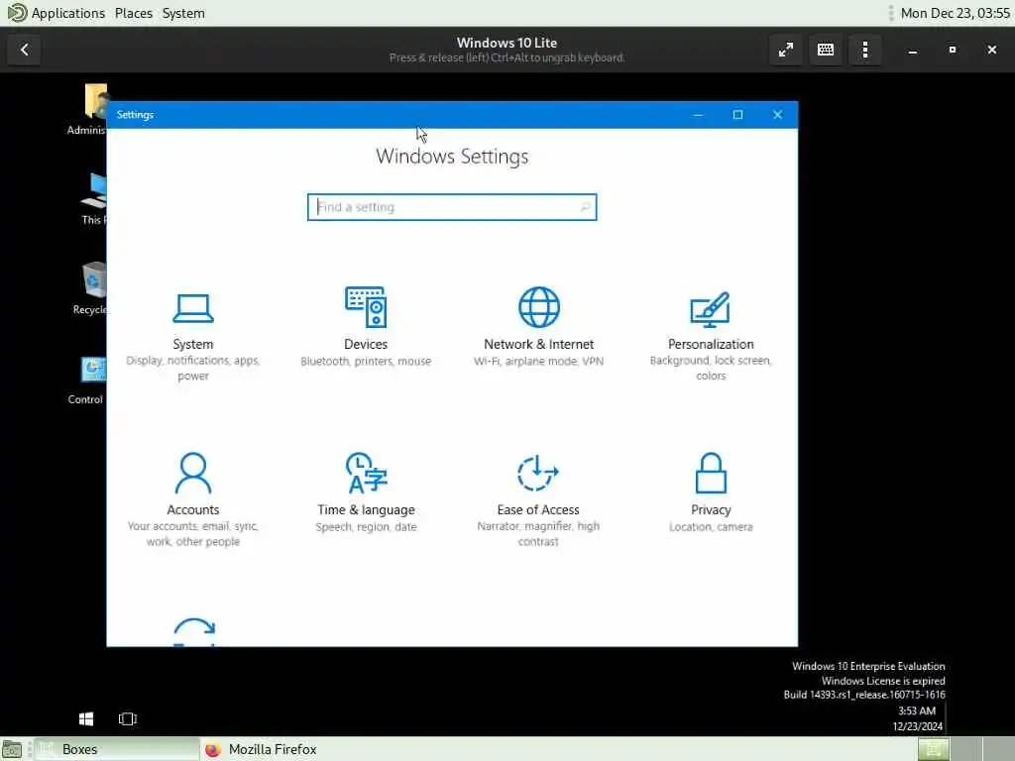
Task: Open the Places menu
Action: pos(134,13)
